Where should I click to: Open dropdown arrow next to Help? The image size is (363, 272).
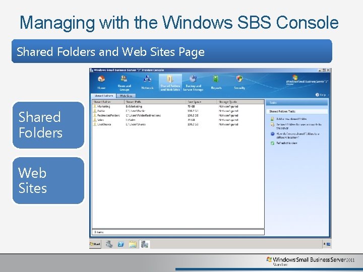tap(328, 95)
